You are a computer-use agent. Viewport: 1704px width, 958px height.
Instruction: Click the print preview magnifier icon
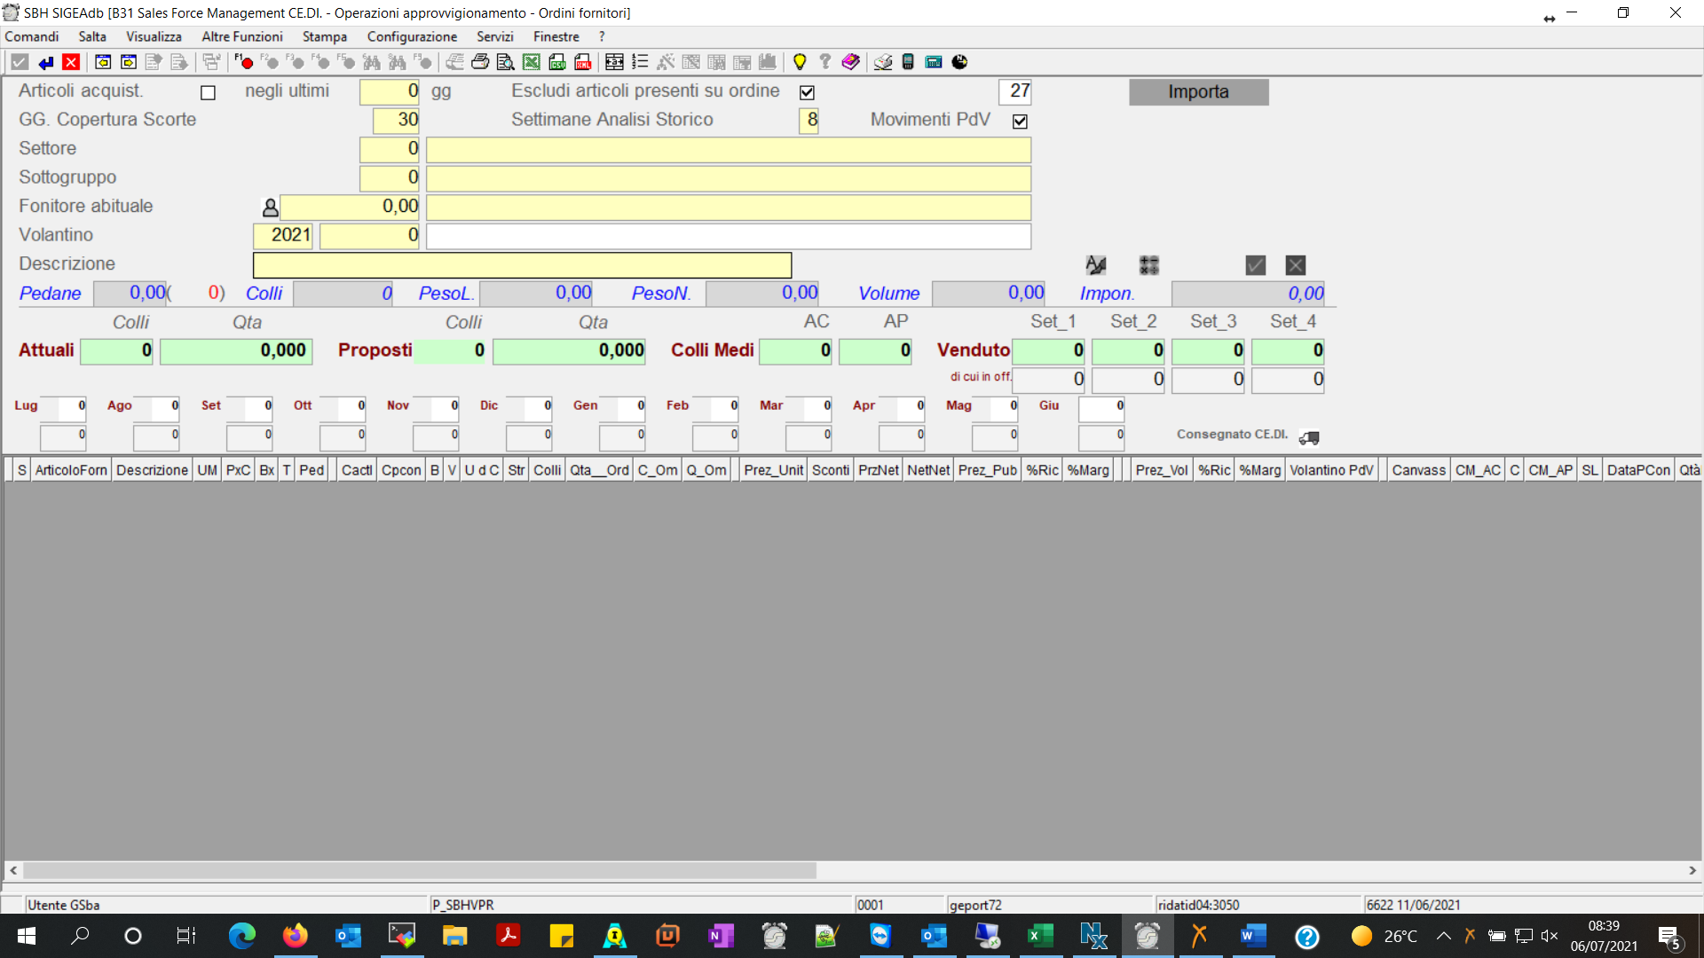pos(506,62)
